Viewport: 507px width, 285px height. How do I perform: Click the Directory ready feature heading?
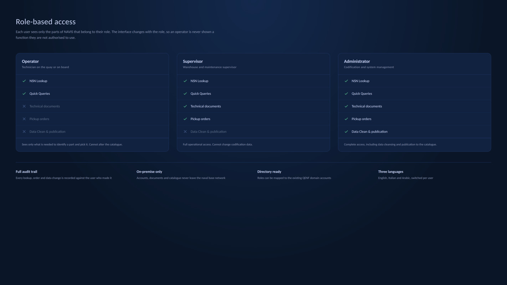269,172
